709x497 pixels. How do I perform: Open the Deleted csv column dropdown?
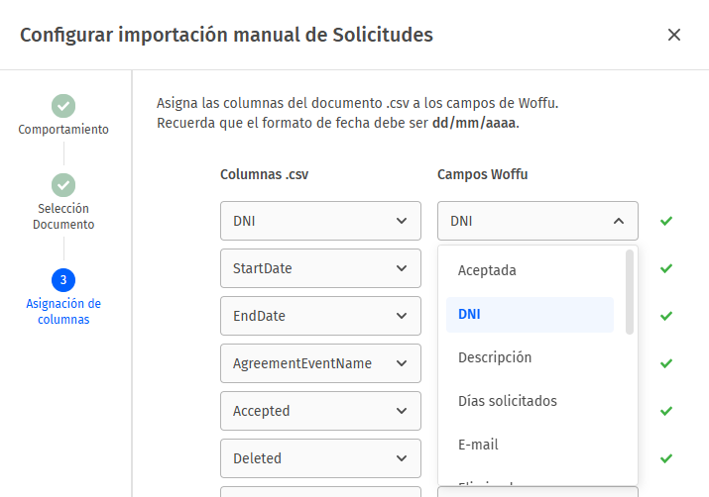(320, 458)
